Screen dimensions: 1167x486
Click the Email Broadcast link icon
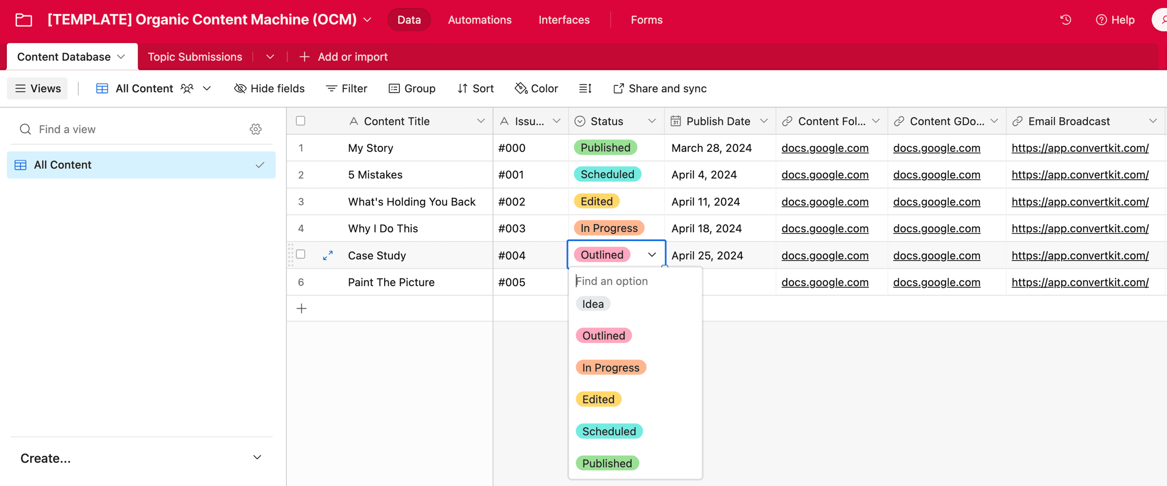coord(1017,121)
